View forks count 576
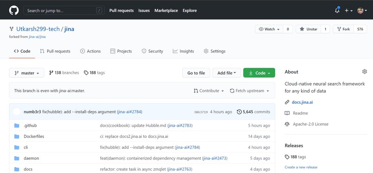The width and height of the screenshot is (373, 173). (x=360, y=29)
